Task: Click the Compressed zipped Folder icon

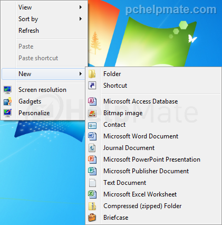Action: tap(92, 206)
